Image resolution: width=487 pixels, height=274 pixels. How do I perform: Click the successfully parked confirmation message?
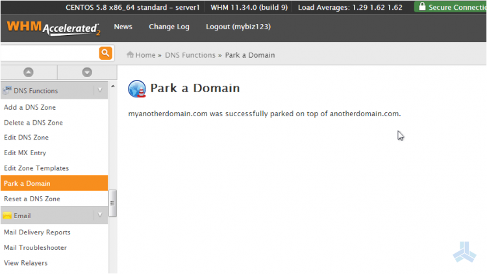coord(264,114)
